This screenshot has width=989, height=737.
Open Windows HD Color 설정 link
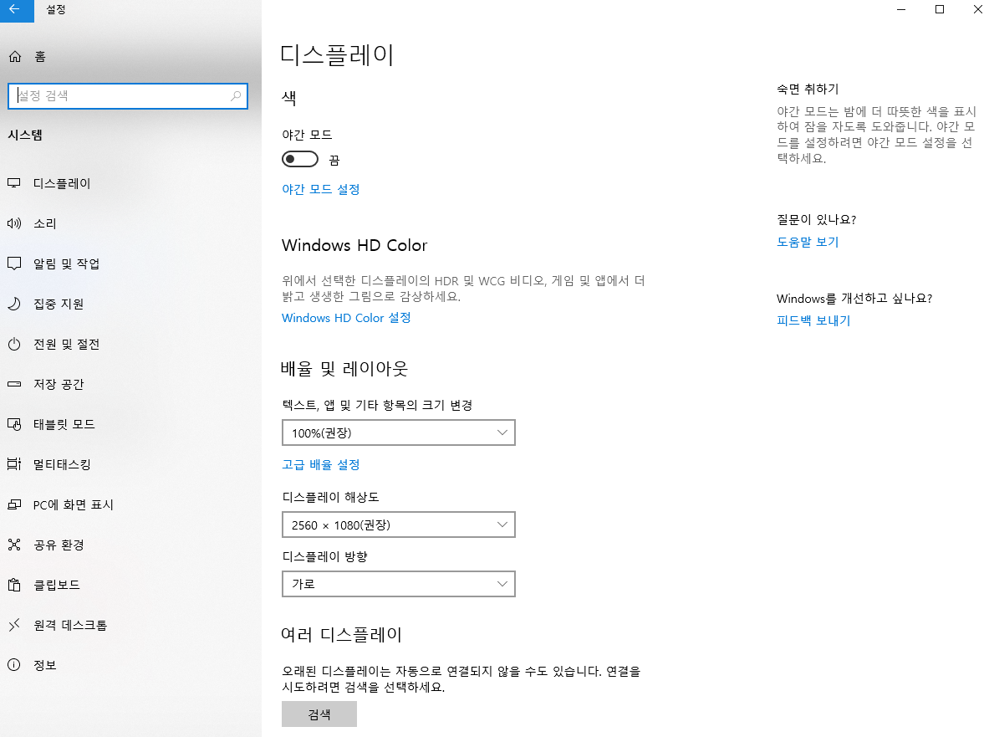345,318
